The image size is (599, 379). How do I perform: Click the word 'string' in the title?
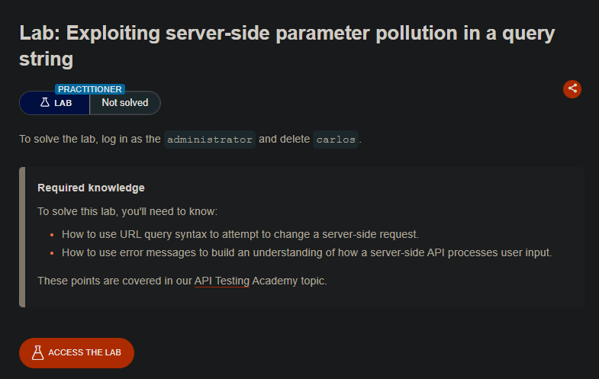[x=47, y=59]
